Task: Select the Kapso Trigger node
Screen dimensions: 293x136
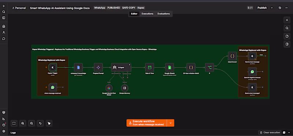Action: click(52, 67)
